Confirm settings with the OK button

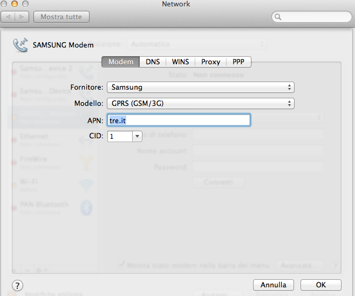point(321,285)
